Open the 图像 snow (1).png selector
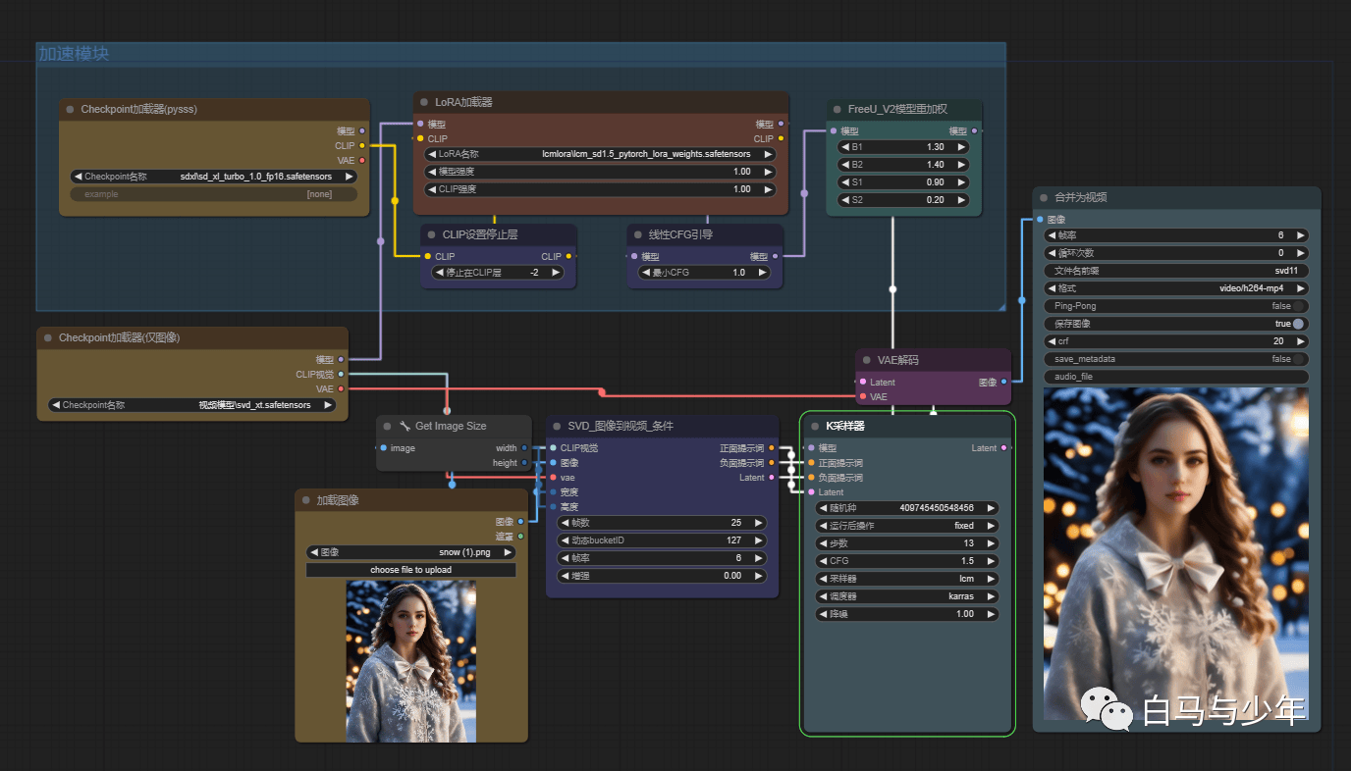 point(411,552)
